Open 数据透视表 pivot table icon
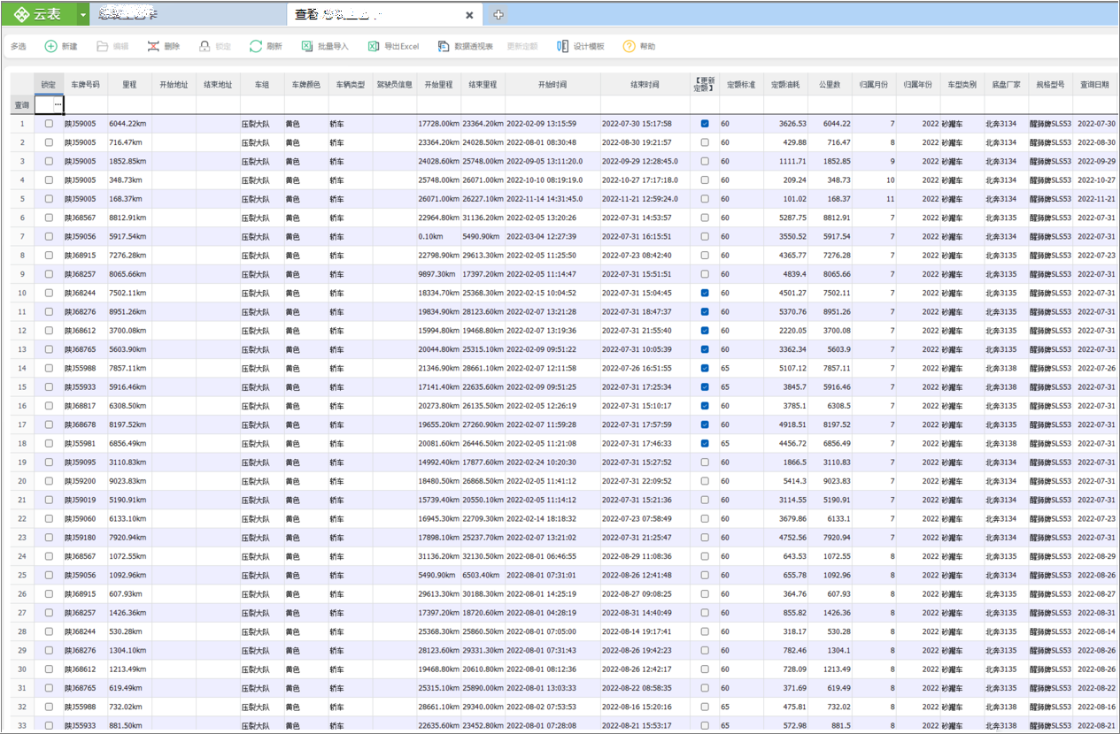This screenshot has height=734, width=1120. point(444,46)
